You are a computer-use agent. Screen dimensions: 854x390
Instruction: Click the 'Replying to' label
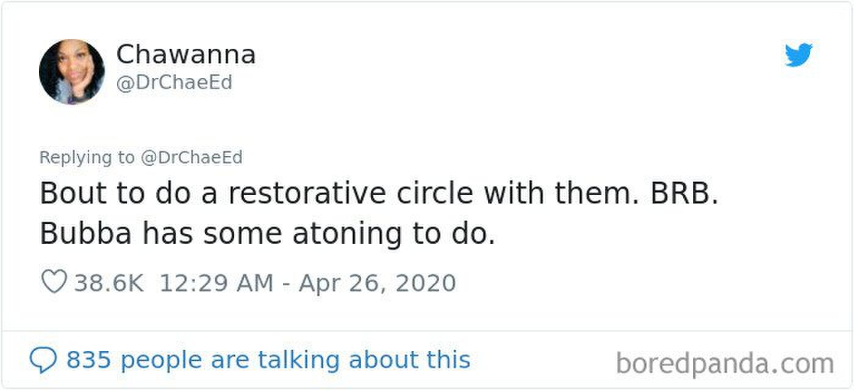pos(87,158)
